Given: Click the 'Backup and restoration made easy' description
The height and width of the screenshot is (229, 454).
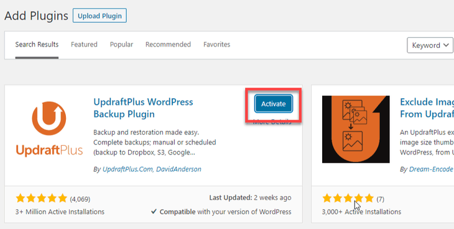Looking at the screenshot, I should click(155, 142).
